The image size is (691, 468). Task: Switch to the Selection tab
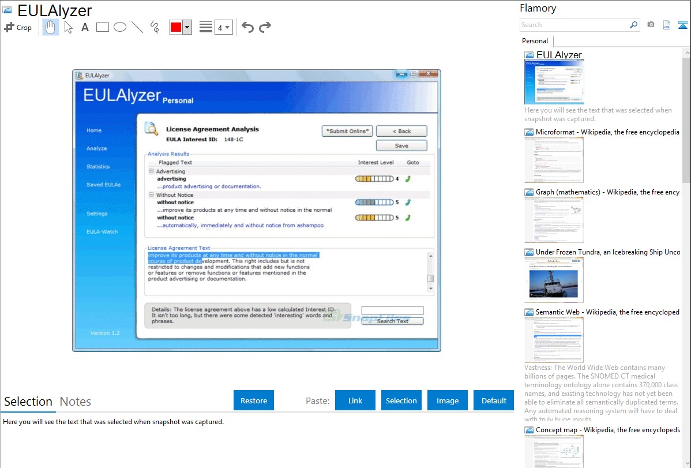tap(28, 402)
